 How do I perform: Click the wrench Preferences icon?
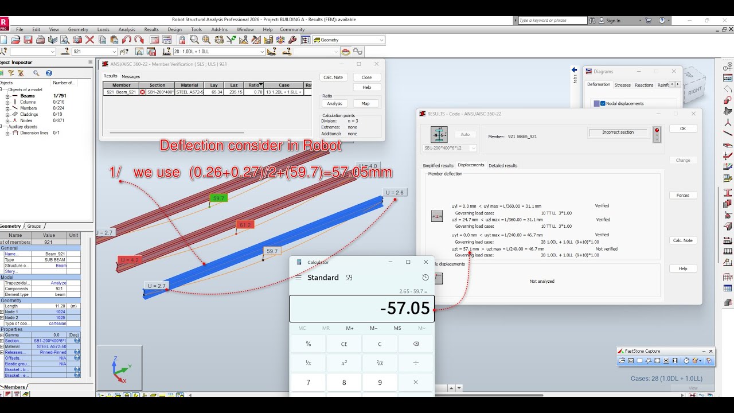(x=292, y=40)
